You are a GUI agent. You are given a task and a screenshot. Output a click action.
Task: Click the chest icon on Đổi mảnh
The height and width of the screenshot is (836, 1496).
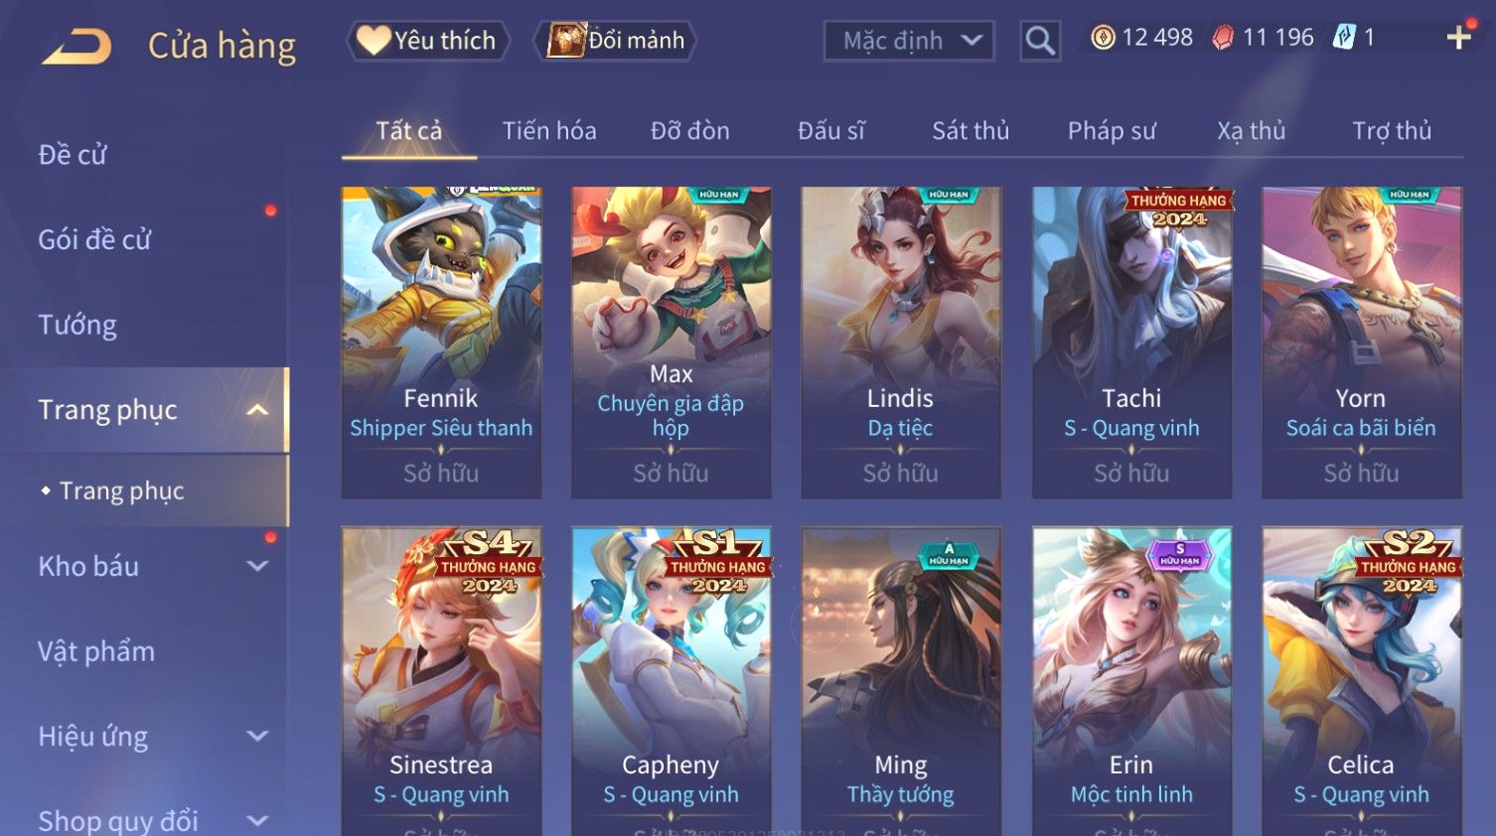567,40
